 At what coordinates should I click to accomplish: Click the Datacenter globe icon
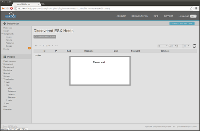pos(5,24)
